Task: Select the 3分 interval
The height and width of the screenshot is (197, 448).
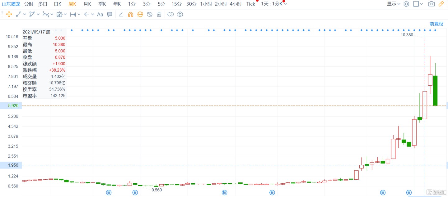Action: (x=147, y=4)
